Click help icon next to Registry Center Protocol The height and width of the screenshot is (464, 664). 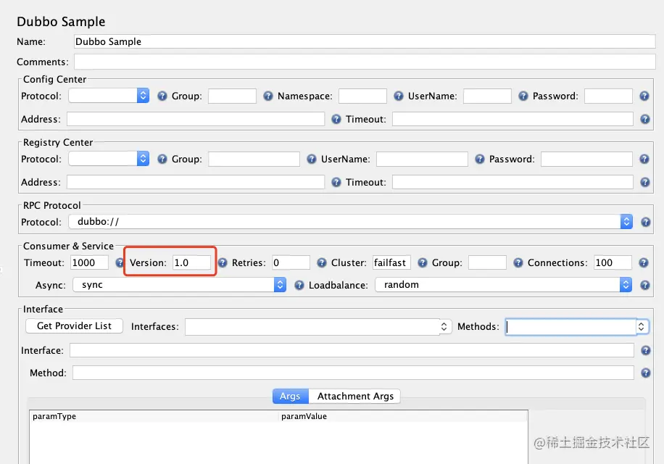pos(162,159)
